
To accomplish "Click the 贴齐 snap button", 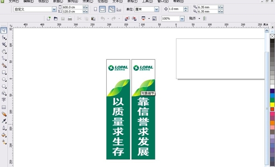I will click(x=192, y=19).
